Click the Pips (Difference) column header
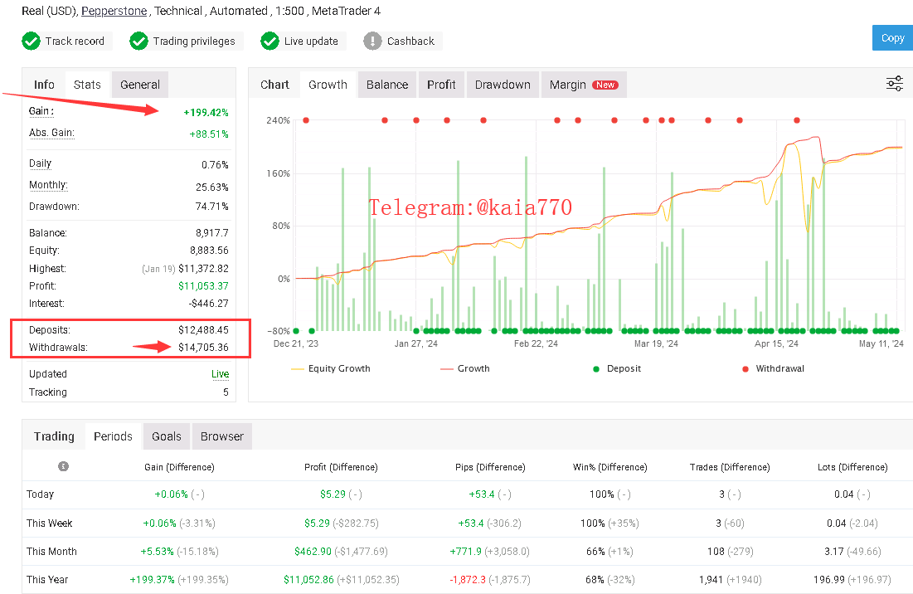 490,467
